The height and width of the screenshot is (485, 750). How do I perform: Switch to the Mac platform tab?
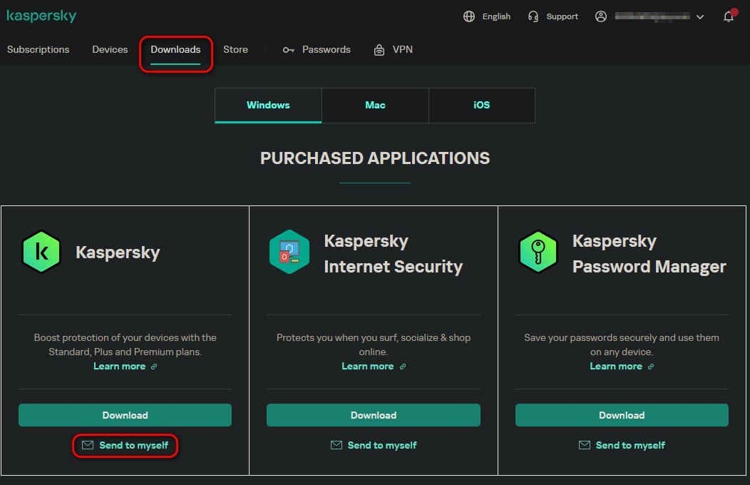pos(376,106)
